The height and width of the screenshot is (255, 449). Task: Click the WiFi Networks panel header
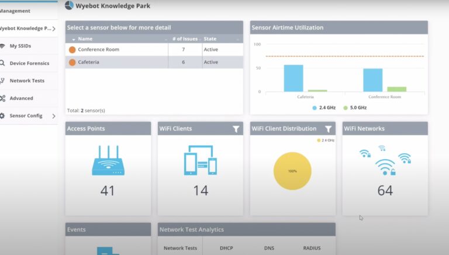[x=385, y=128]
